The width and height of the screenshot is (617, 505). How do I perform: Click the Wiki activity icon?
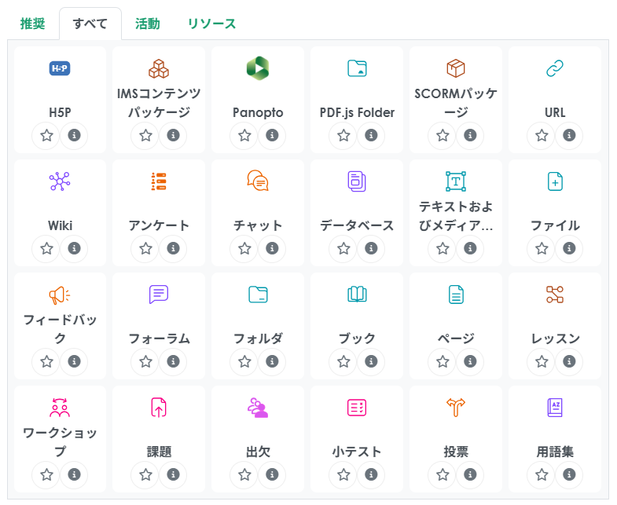tap(60, 181)
